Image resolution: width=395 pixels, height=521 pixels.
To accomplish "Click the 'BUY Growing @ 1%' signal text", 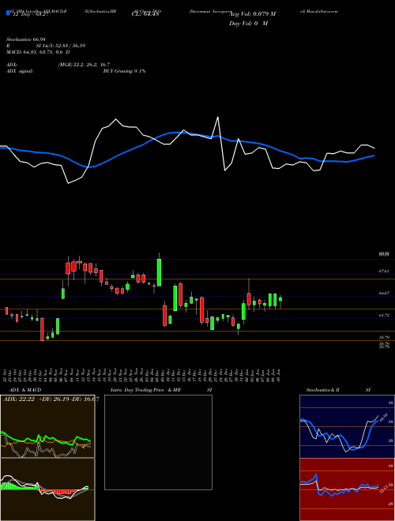I will tap(124, 71).
